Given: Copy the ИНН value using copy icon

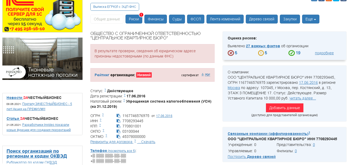Looking at the screenshot, I should (x=118, y=121).
